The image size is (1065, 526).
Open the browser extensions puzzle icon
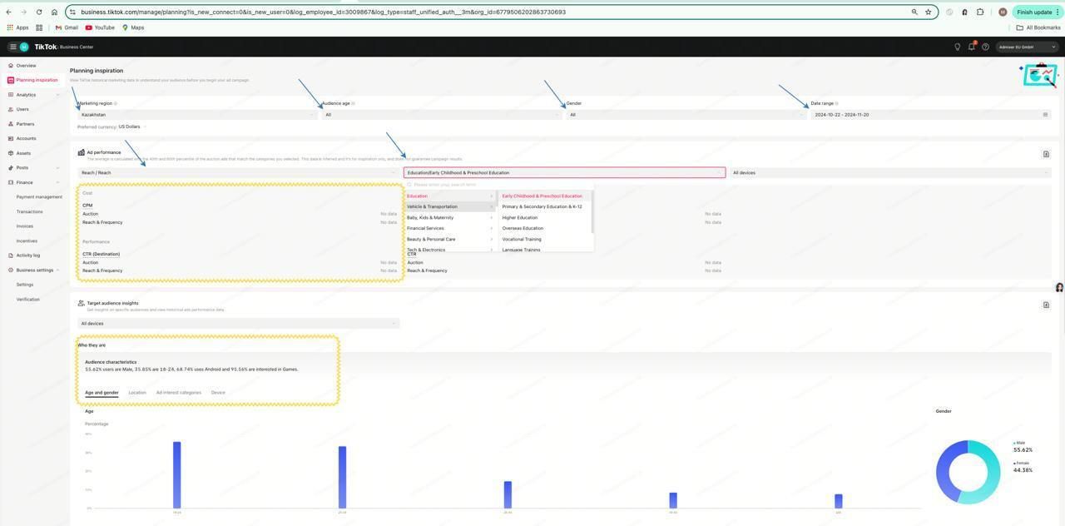tap(980, 12)
